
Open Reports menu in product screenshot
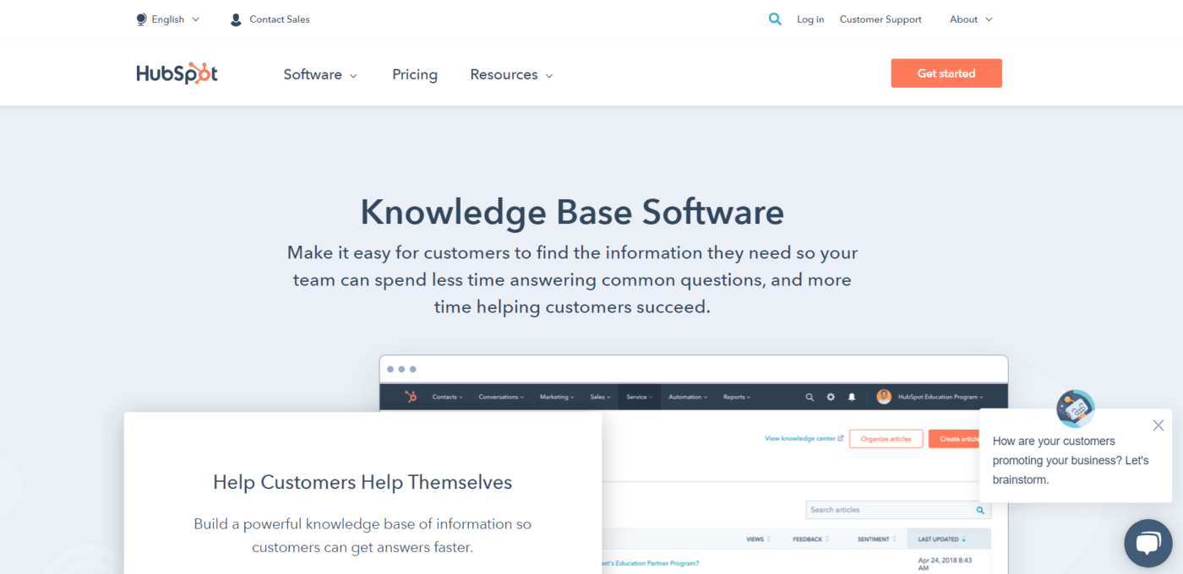(x=736, y=397)
